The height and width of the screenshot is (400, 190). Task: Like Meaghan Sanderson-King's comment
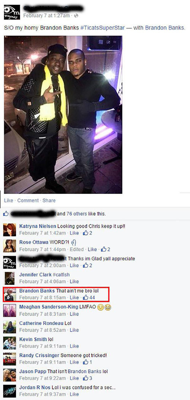tap(74, 314)
